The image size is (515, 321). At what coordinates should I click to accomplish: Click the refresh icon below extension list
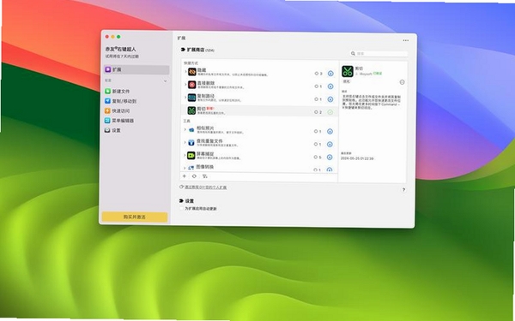coord(194,176)
